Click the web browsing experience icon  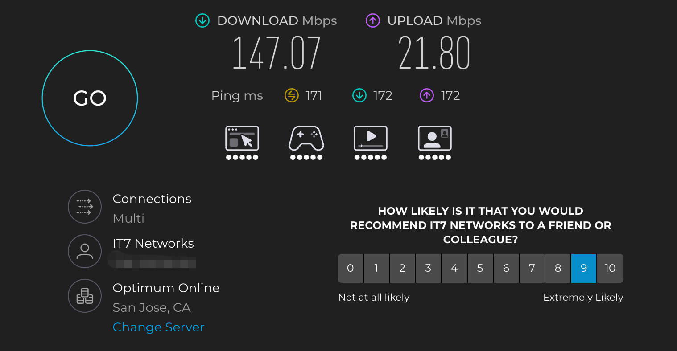pos(242,139)
